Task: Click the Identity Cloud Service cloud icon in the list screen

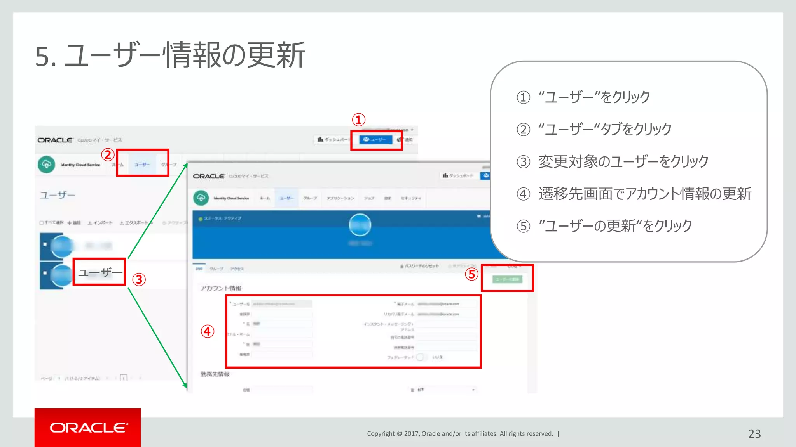Action: (46, 164)
